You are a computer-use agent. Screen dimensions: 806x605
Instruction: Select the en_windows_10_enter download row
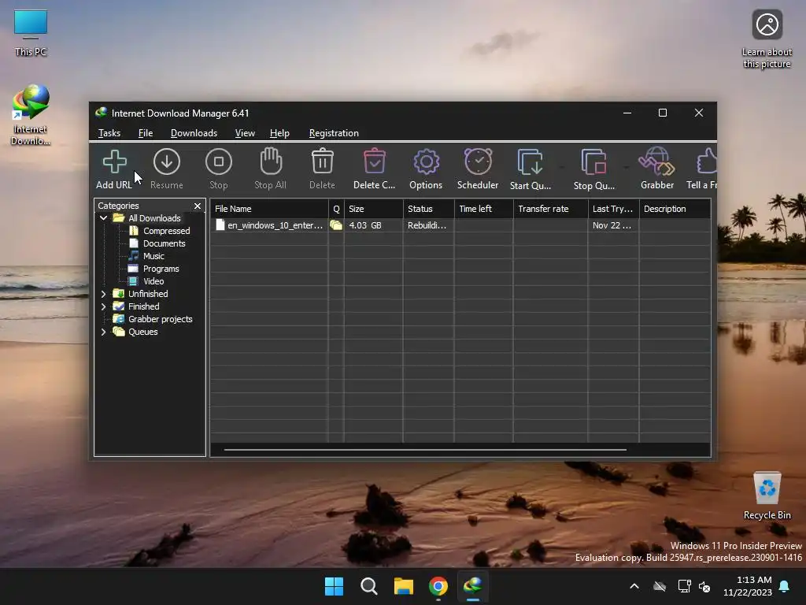[460, 225]
